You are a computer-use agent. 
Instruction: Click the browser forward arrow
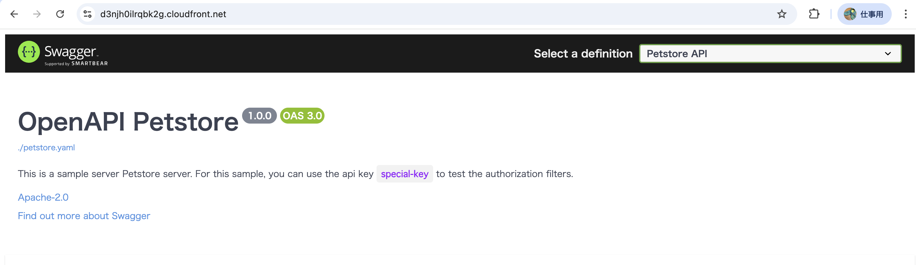click(x=37, y=14)
